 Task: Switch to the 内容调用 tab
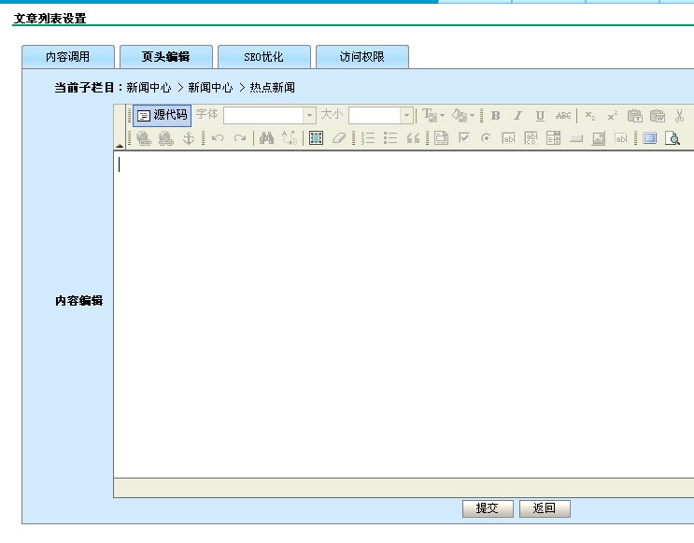coord(68,57)
